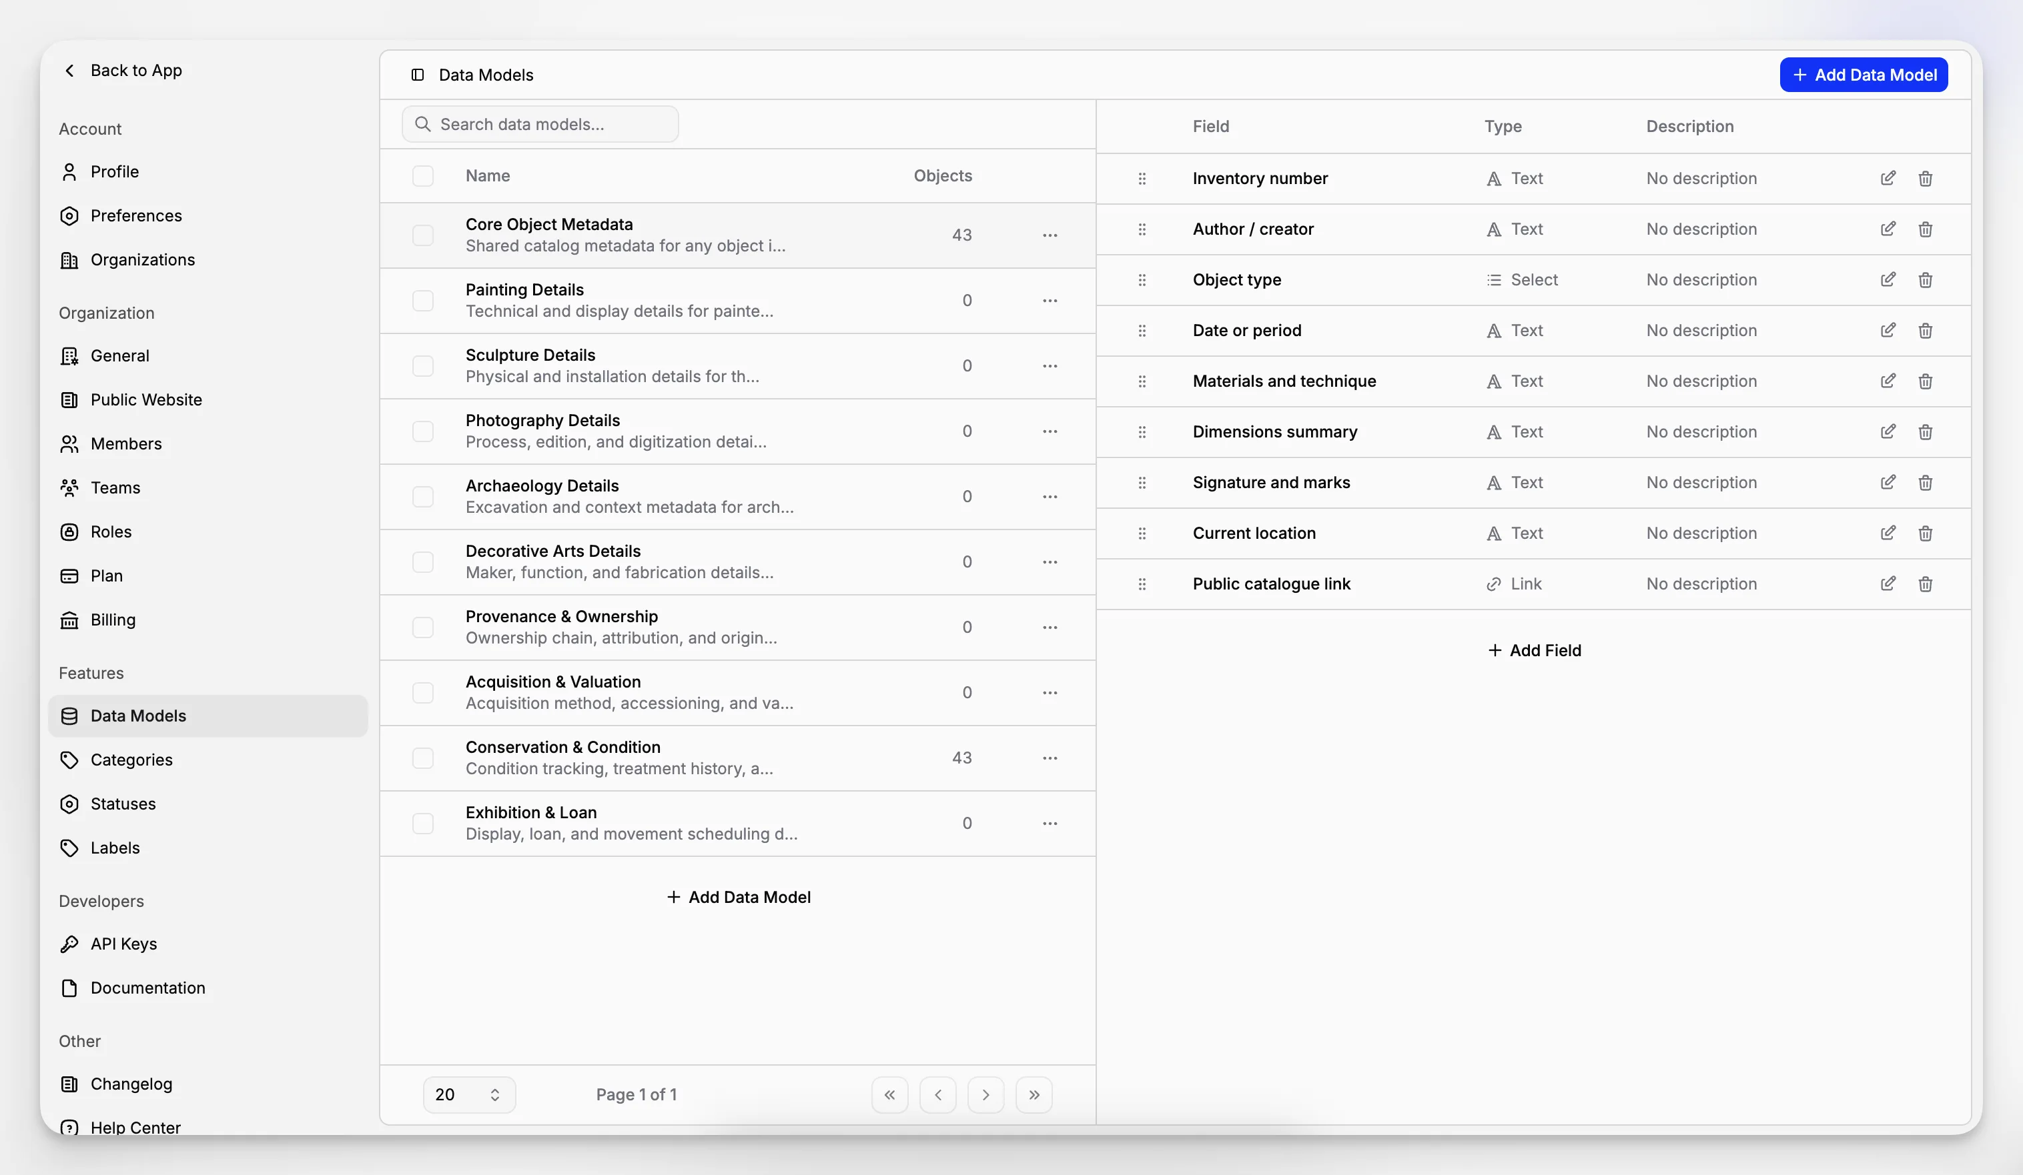Open Profile in the sidebar
This screenshot has height=1175, width=2023.
coord(208,172)
